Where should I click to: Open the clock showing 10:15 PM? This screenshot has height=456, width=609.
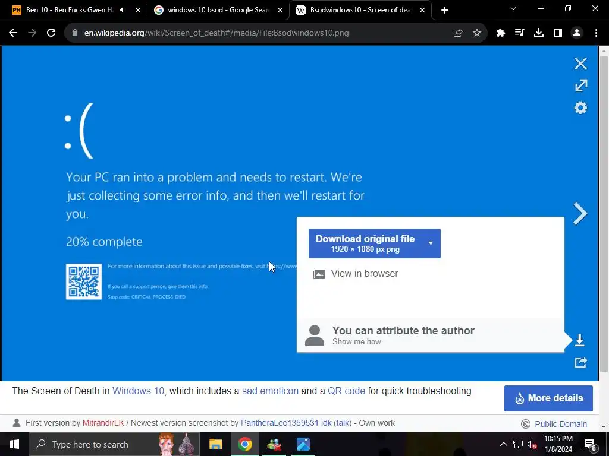click(x=558, y=444)
